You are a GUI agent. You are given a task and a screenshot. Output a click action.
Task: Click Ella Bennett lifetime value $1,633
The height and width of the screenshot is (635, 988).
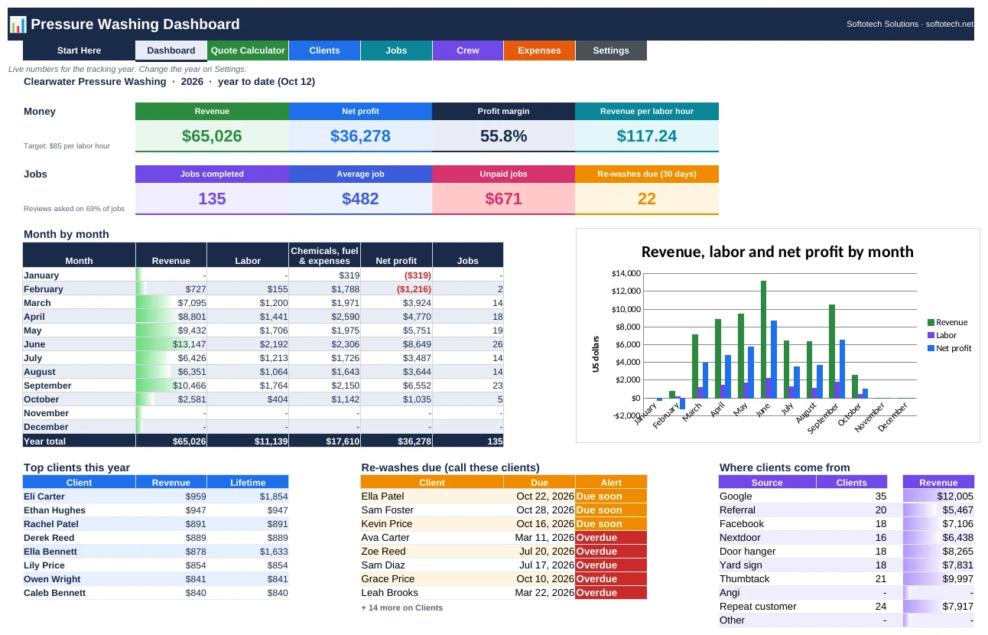tap(248, 552)
